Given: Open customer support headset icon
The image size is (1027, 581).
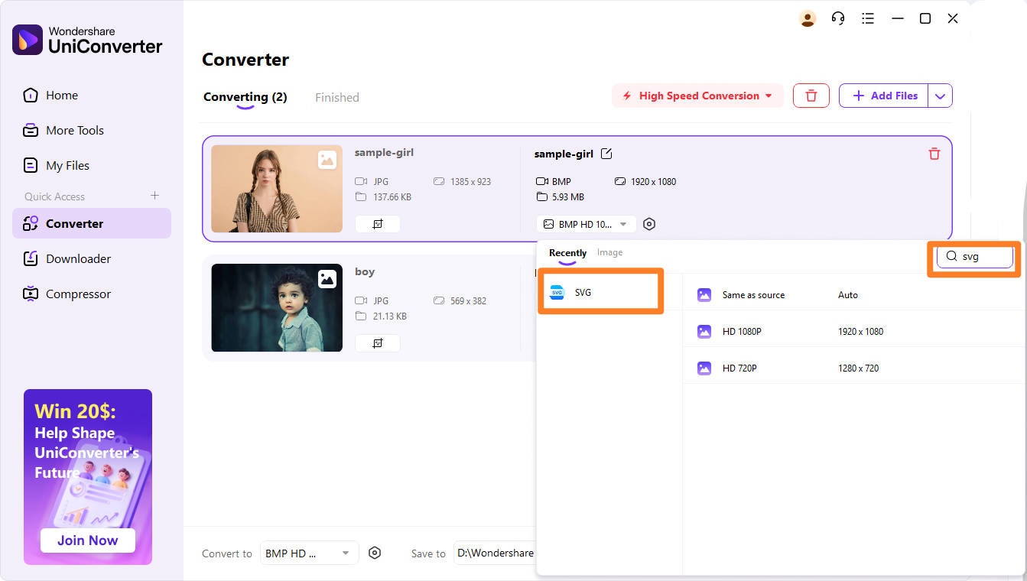Looking at the screenshot, I should (x=838, y=18).
